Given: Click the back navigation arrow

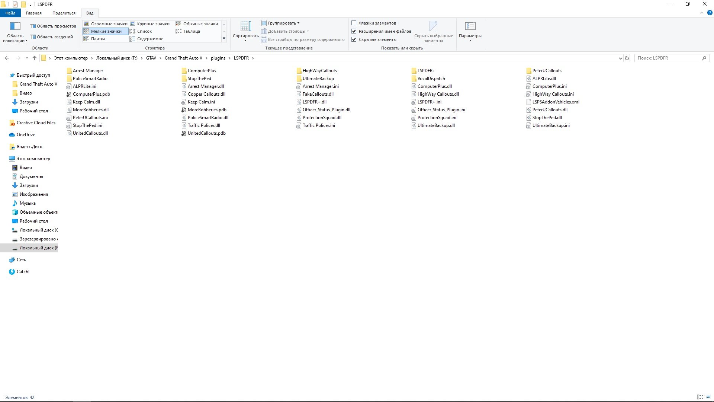Looking at the screenshot, I should pos(7,58).
